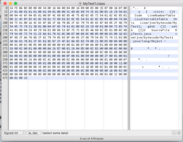The image size is (183, 142).
Task: Close the MyTest1.class window with red button
Action: 5,3
